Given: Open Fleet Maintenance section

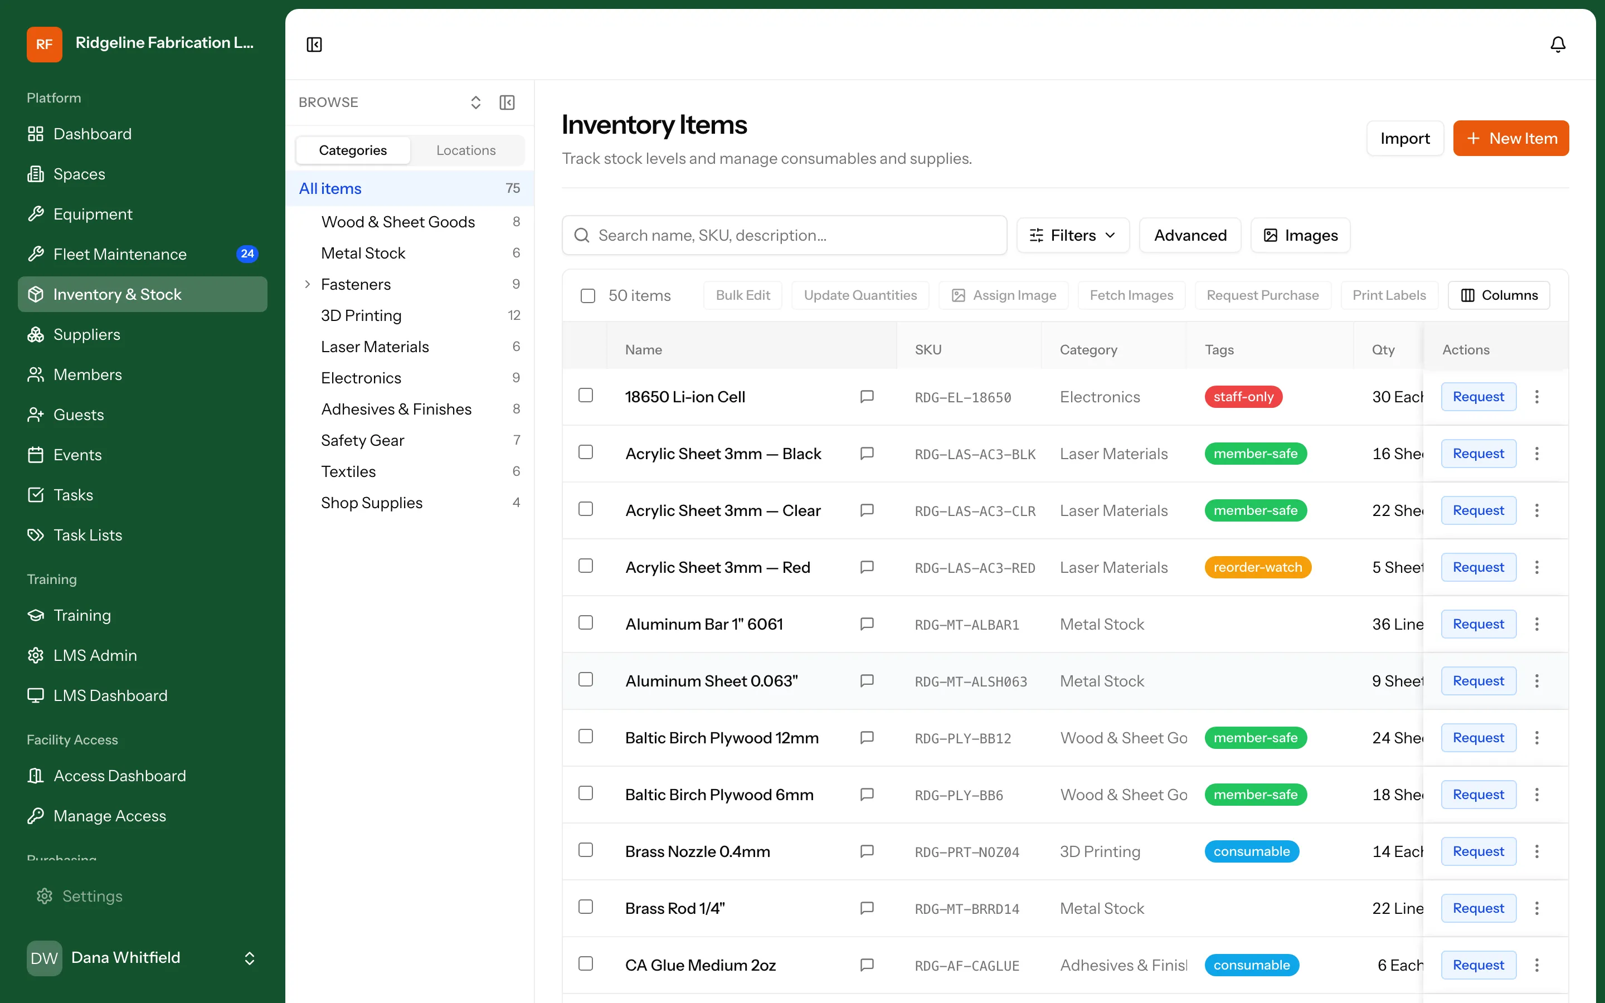Looking at the screenshot, I should (x=143, y=254).
